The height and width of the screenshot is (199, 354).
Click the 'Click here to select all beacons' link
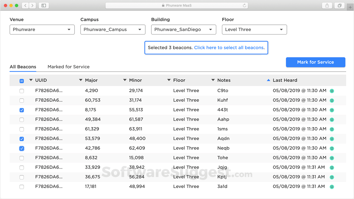point(229,48)
